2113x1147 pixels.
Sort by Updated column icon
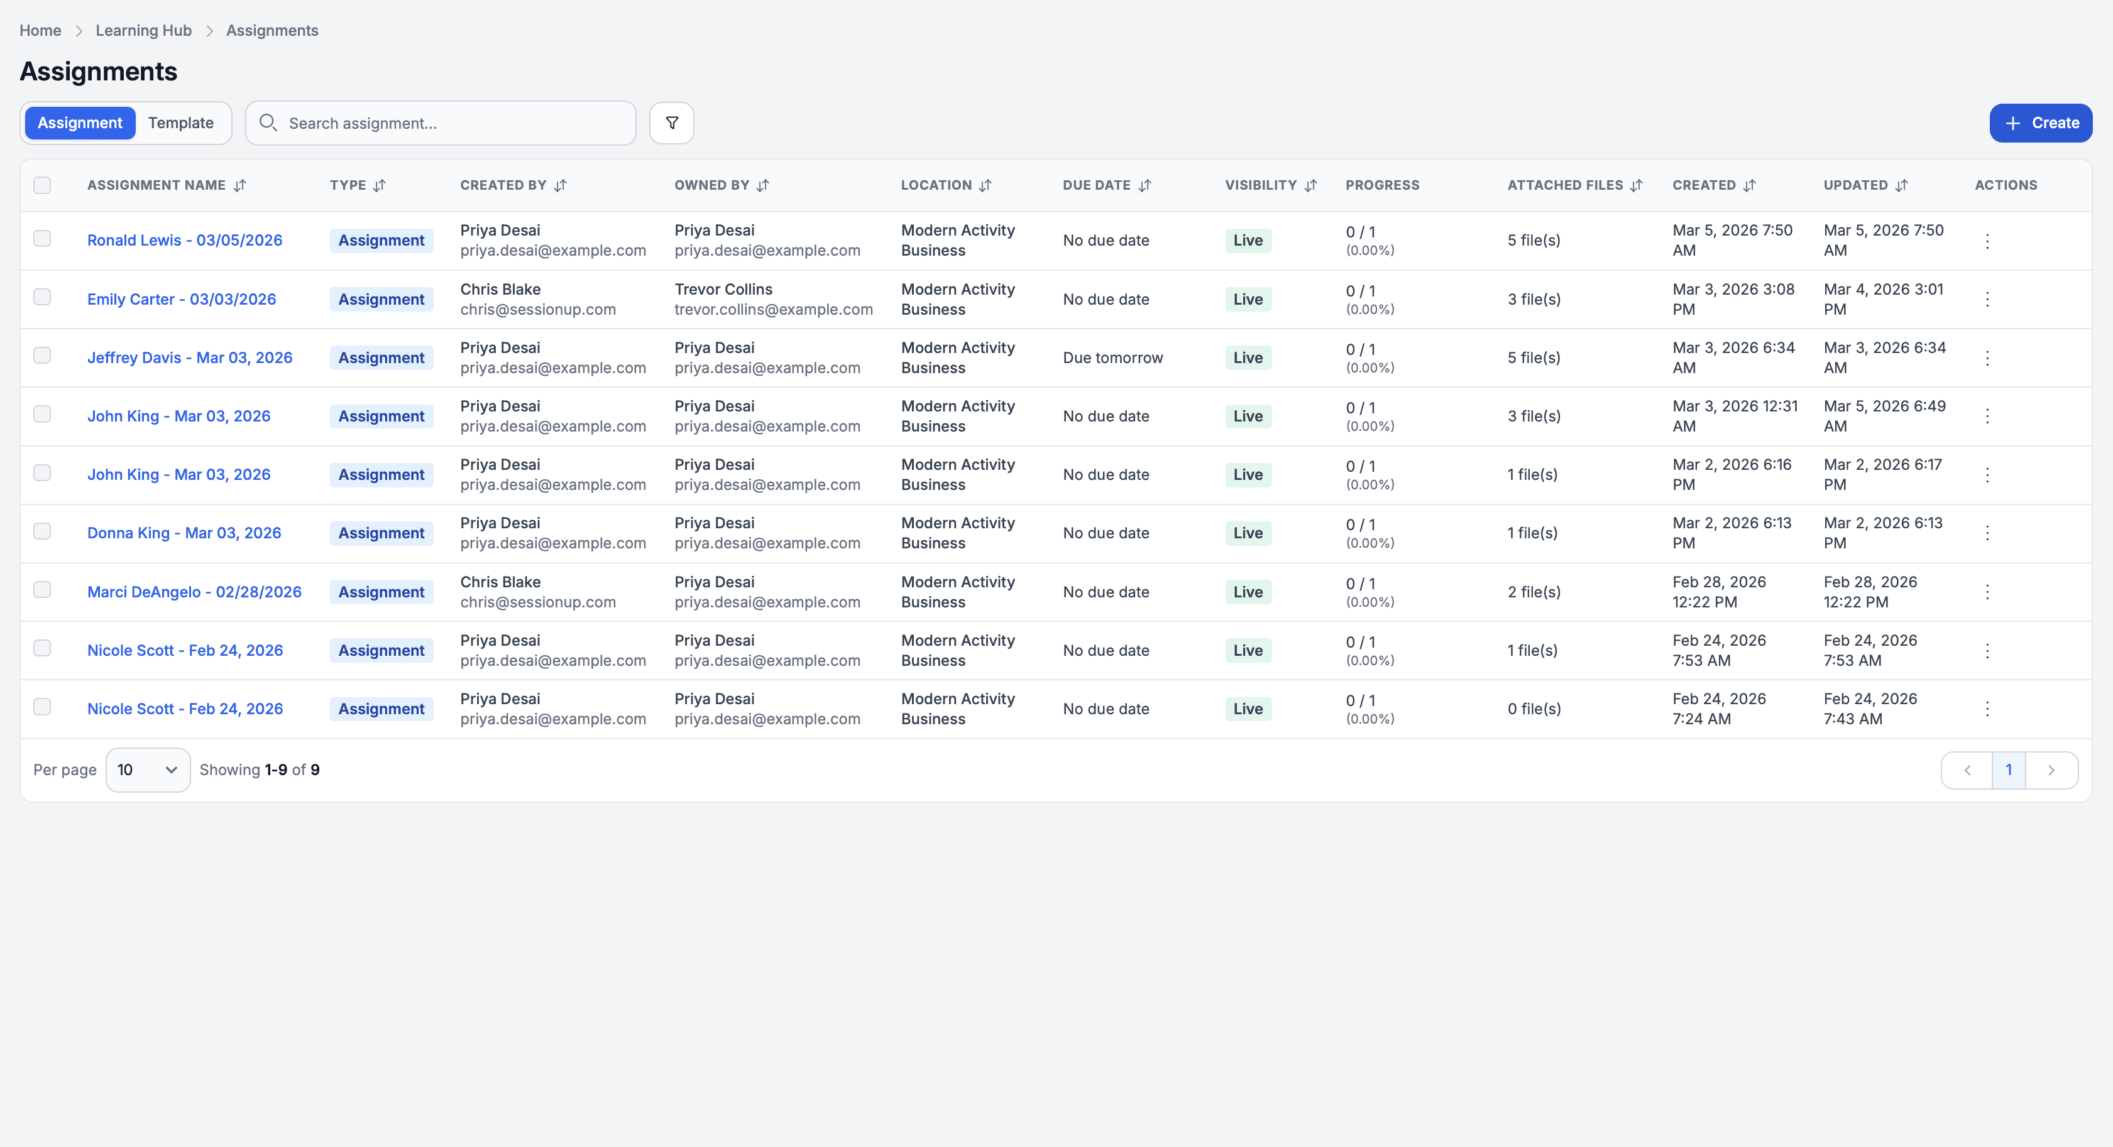pyautogui.click(x=1901, y=185)
